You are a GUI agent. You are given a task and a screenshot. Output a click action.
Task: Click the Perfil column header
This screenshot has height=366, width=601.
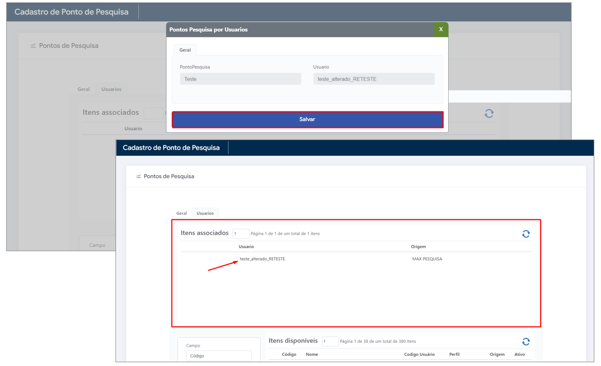[x=454, y=354]
